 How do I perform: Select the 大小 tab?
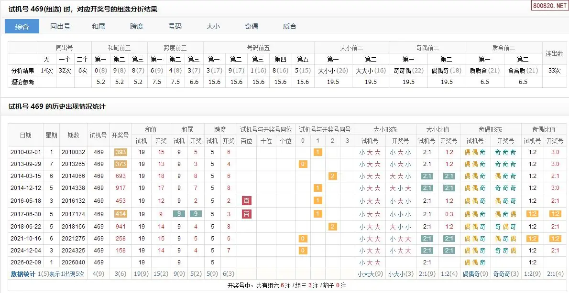[213, 26]
